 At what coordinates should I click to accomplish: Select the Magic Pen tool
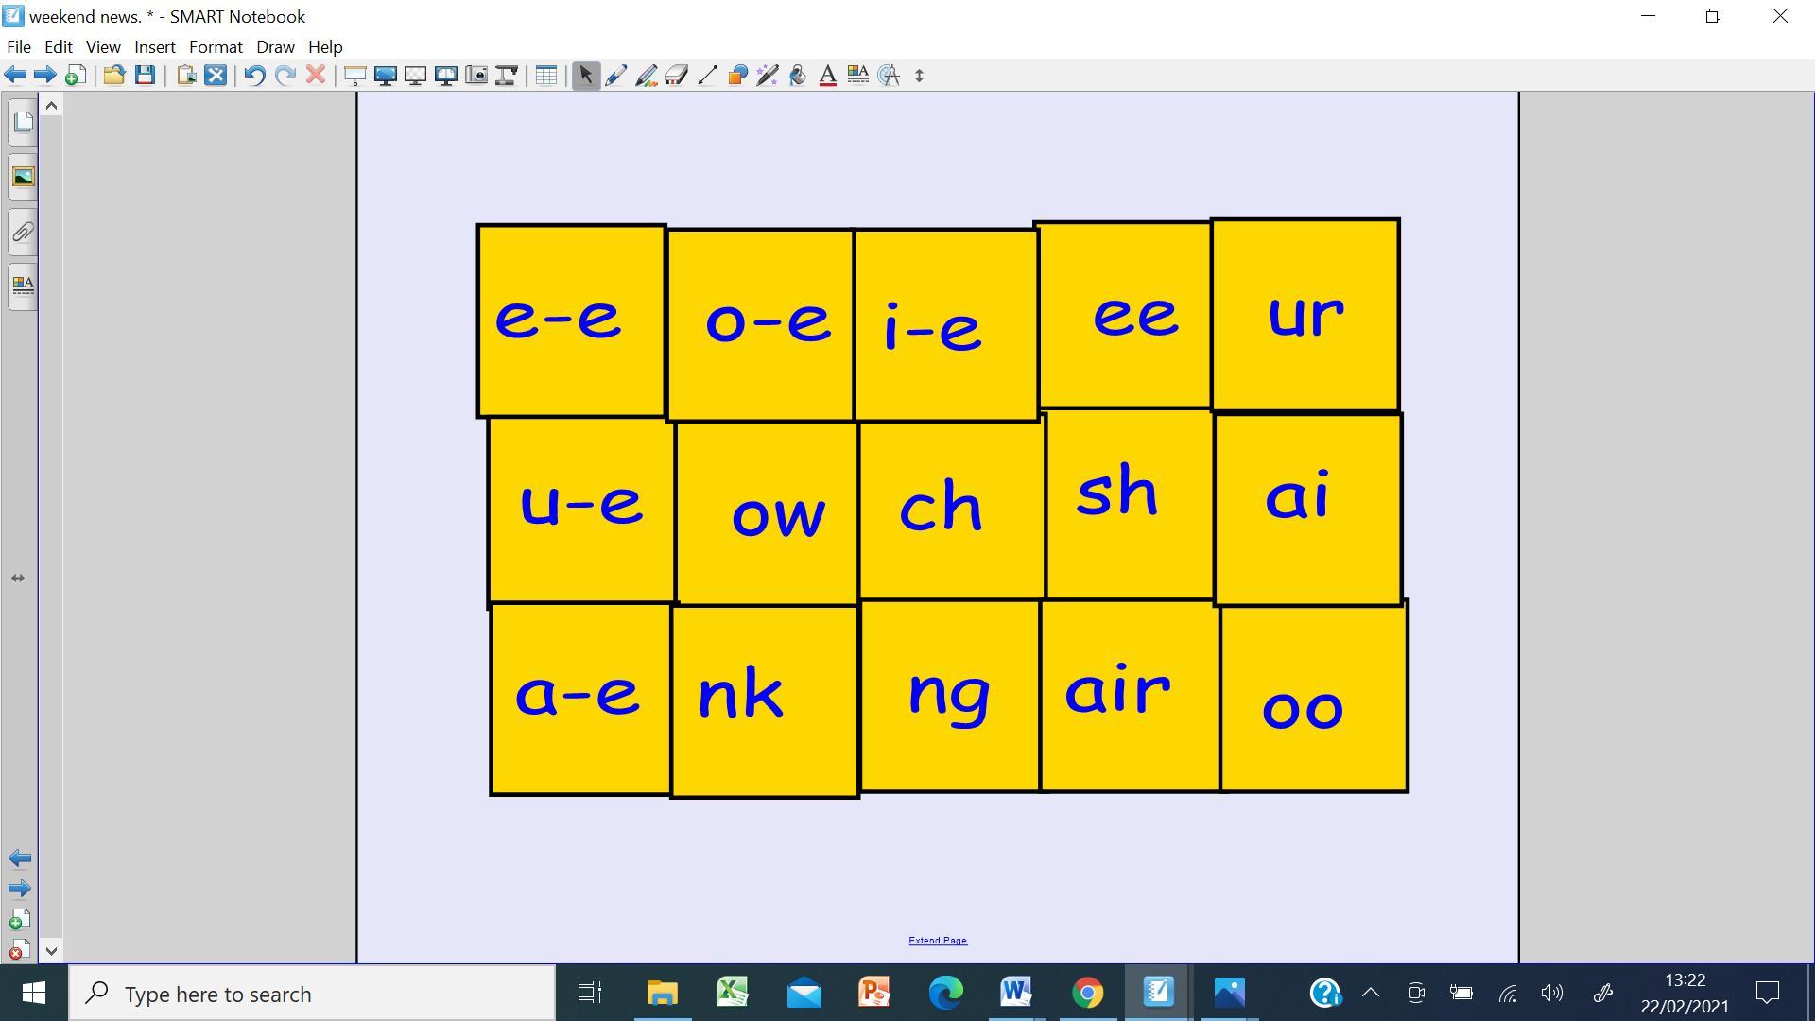tap(768, 76)
